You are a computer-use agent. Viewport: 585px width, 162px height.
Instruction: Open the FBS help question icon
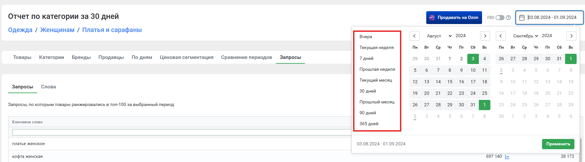tap(508, 18)
